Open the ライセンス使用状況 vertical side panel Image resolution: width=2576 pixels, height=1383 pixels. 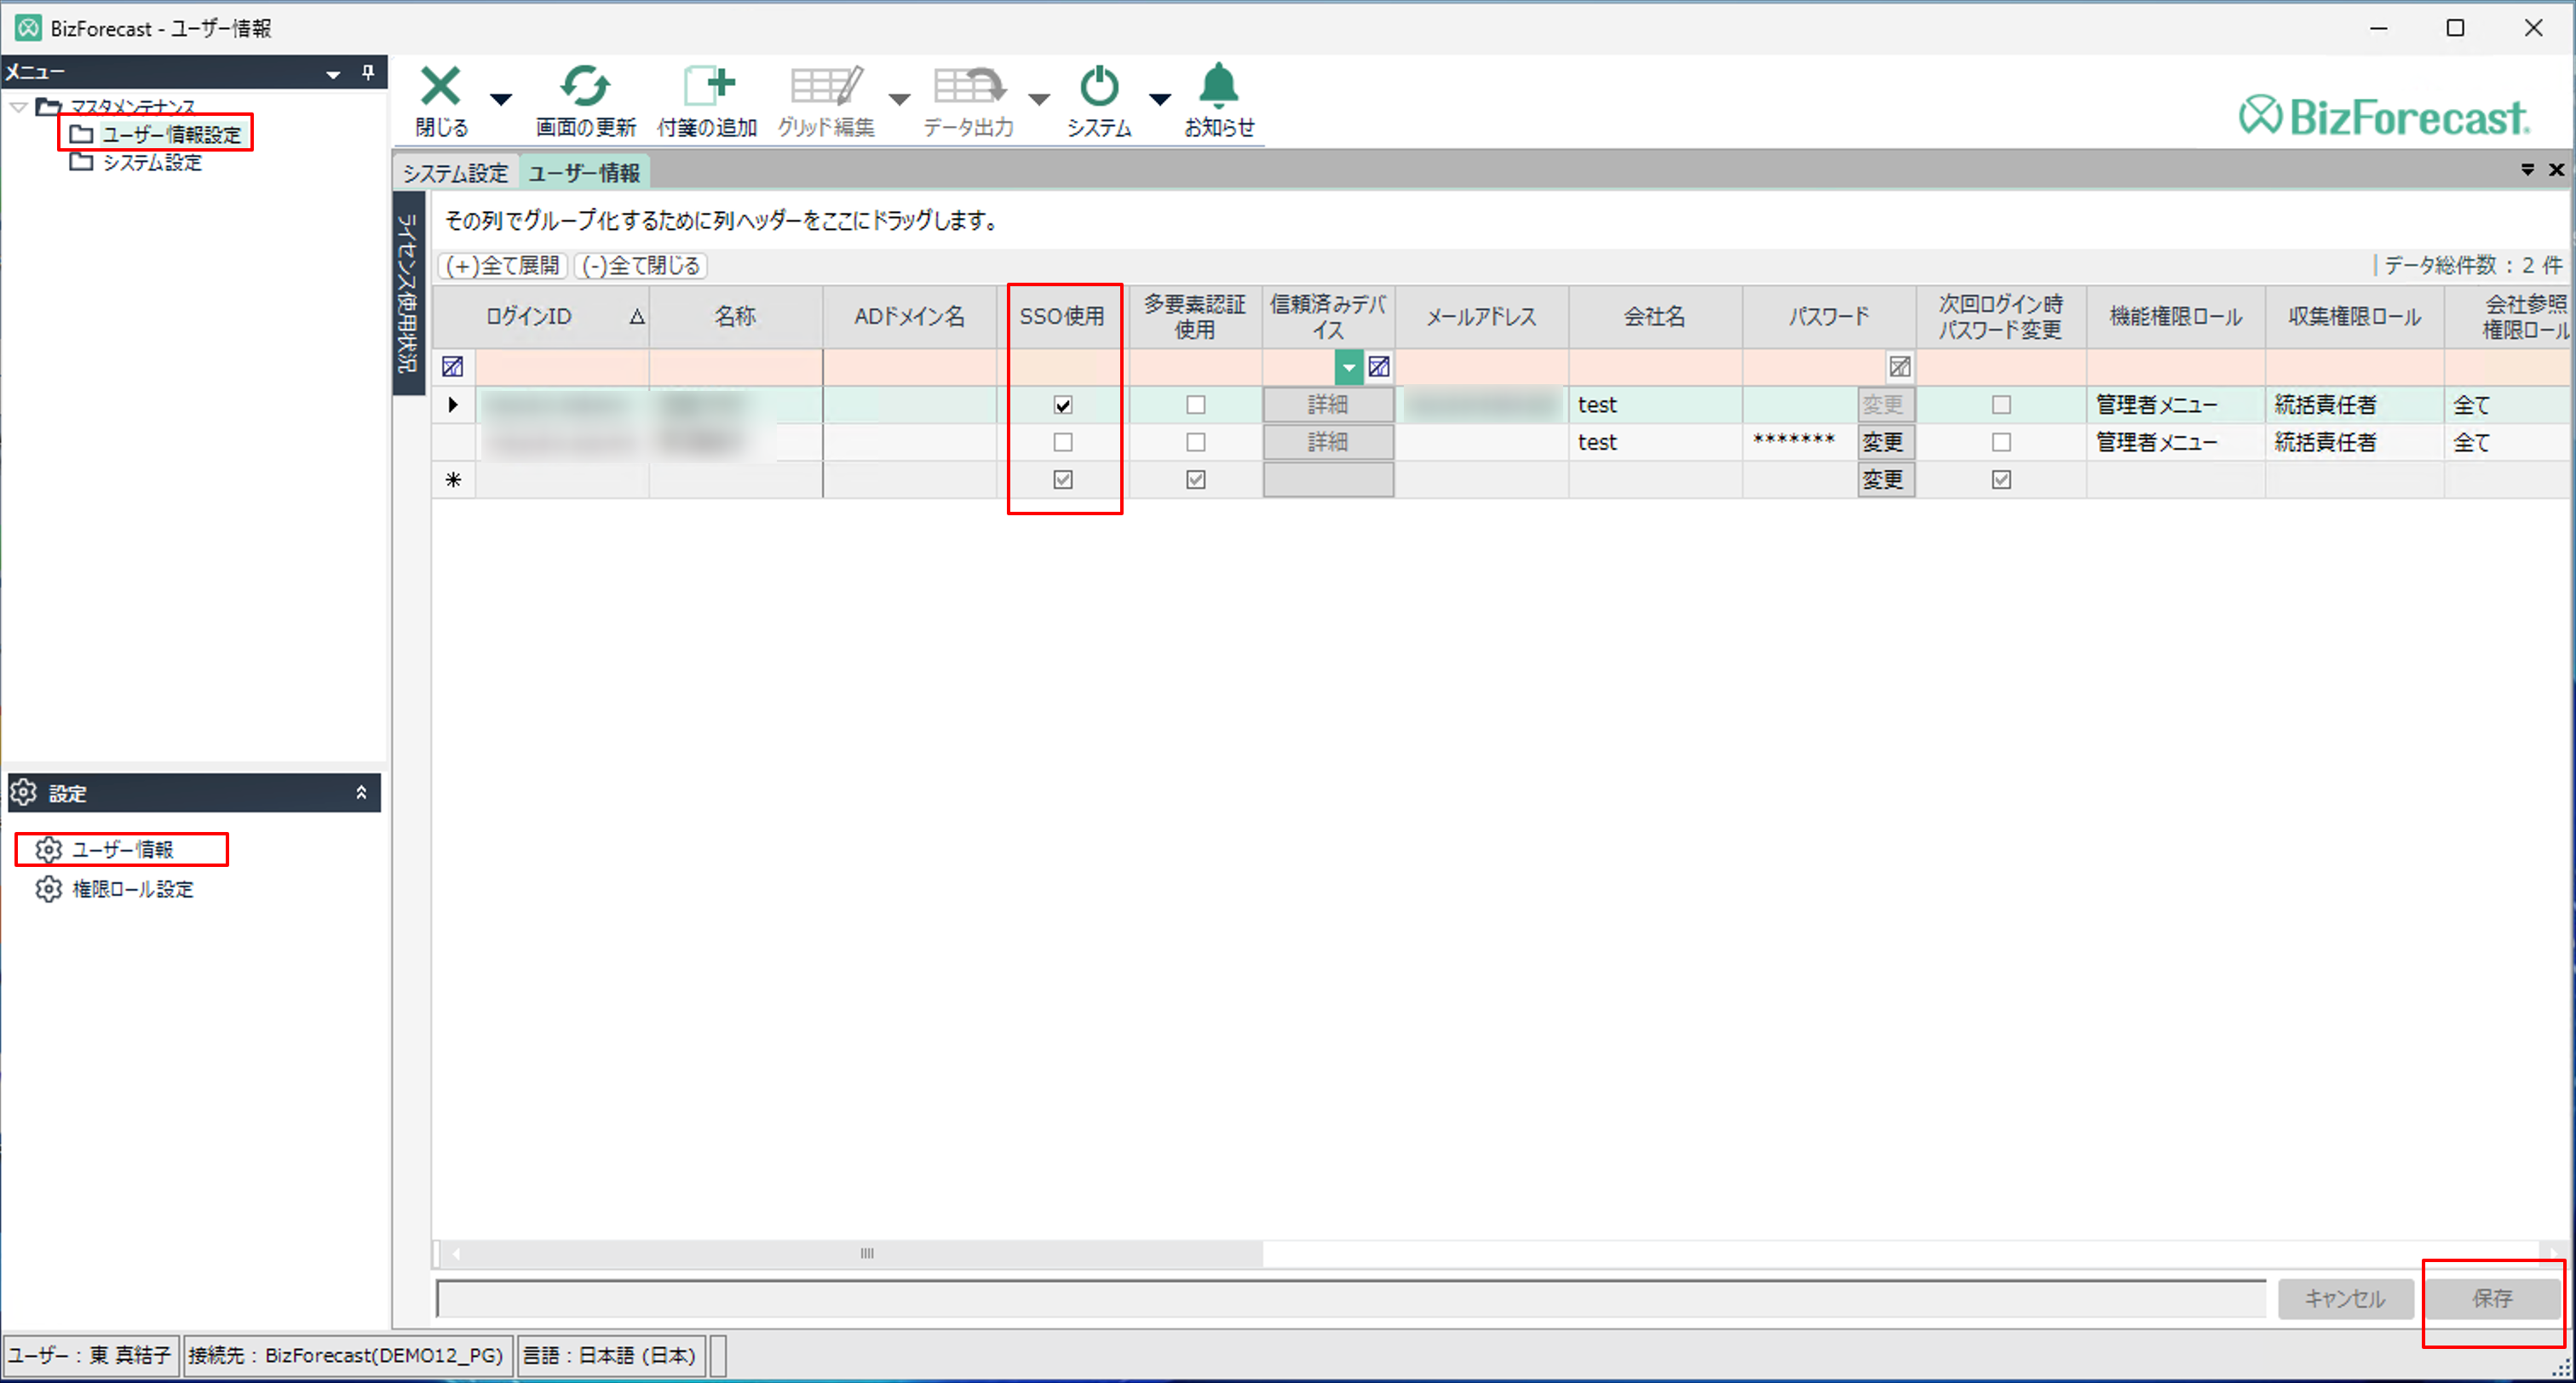(408, 293)
